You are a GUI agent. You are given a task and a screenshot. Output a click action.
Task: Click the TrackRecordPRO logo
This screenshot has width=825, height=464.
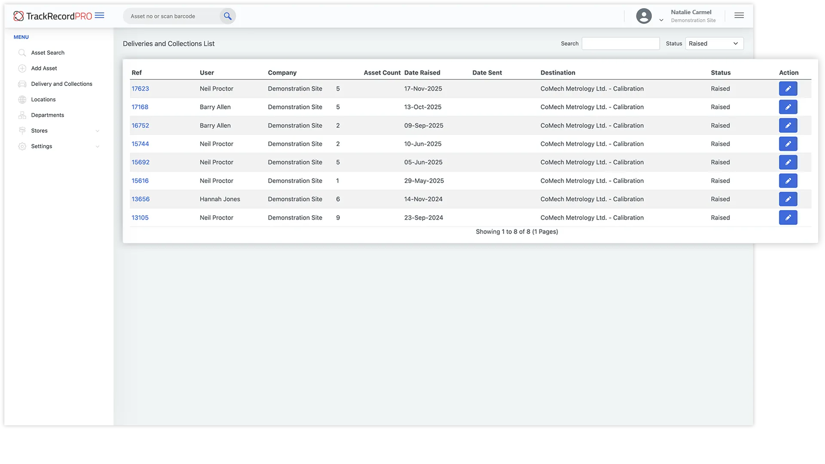pos(52,16)
